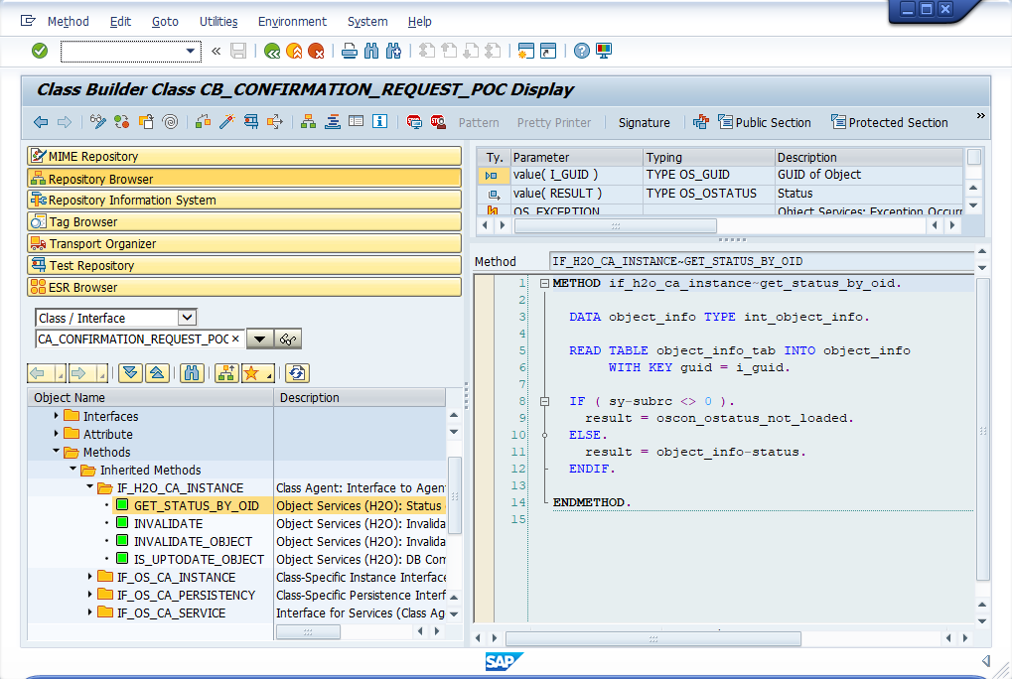Collapse the IF code block at line 8
The image size is (1012, 679).
pos(544,401)
